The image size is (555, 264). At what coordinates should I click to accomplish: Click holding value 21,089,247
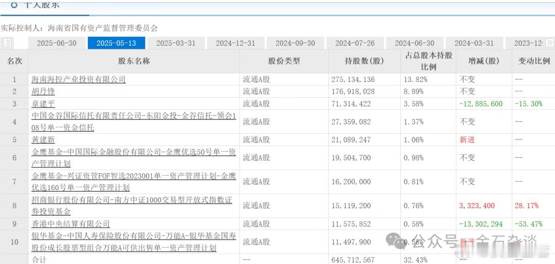point(351,140)
